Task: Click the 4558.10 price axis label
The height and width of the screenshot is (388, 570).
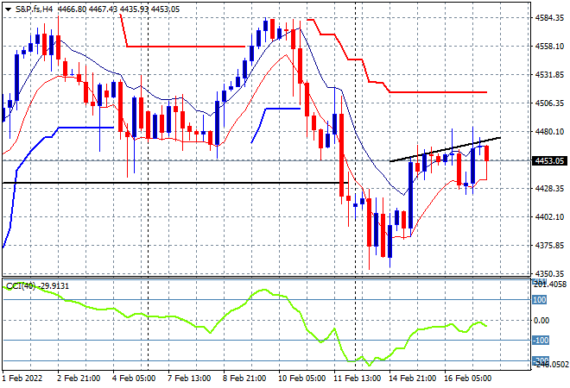Action: click(x=549, y=46)
